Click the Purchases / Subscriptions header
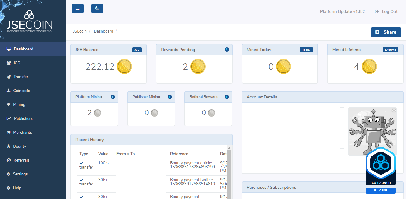Screen dimensions: 406x199 [x=323, y=188]
